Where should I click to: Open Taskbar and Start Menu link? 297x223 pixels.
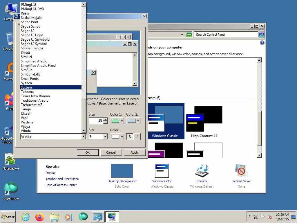pyautogui.click(x=62, y=179)
